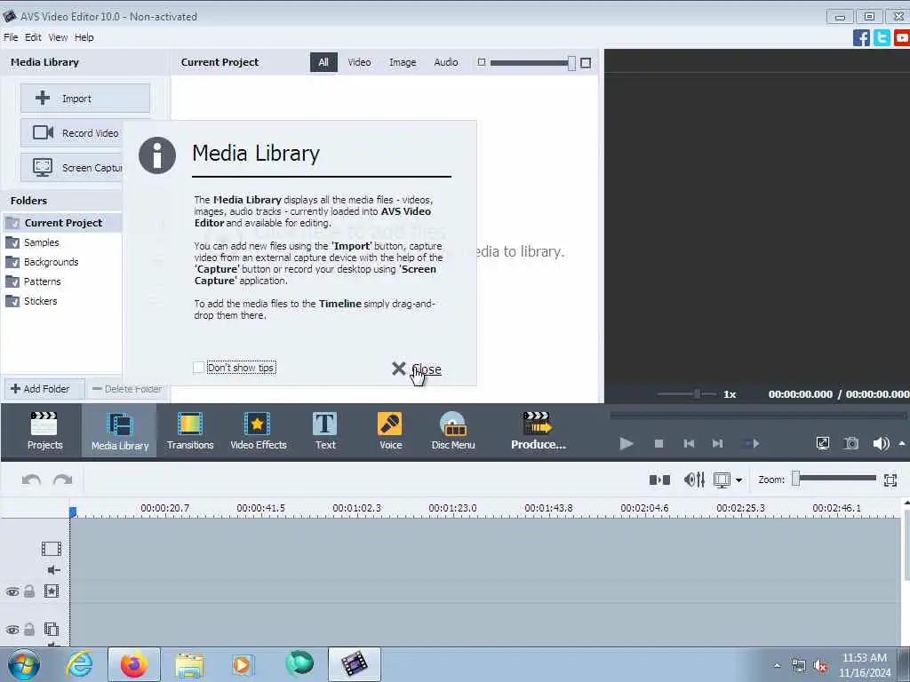
Task: Click the full screen preview icon
Action: pyautogui.click(x=822, y=444)
